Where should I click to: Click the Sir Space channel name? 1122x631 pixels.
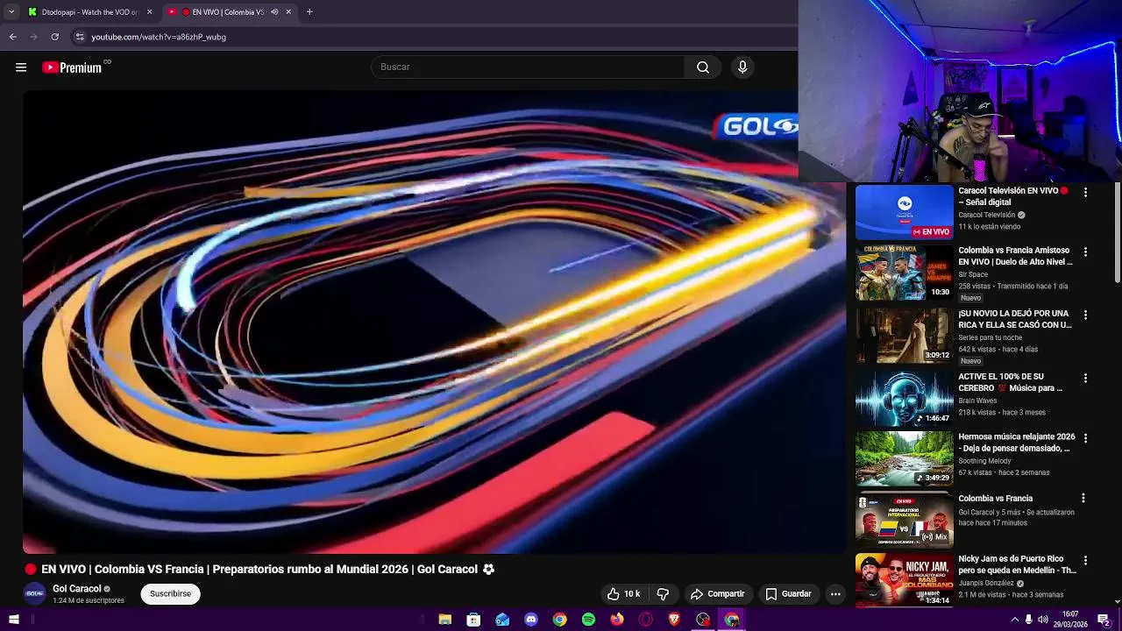click(x=973, y=274)
